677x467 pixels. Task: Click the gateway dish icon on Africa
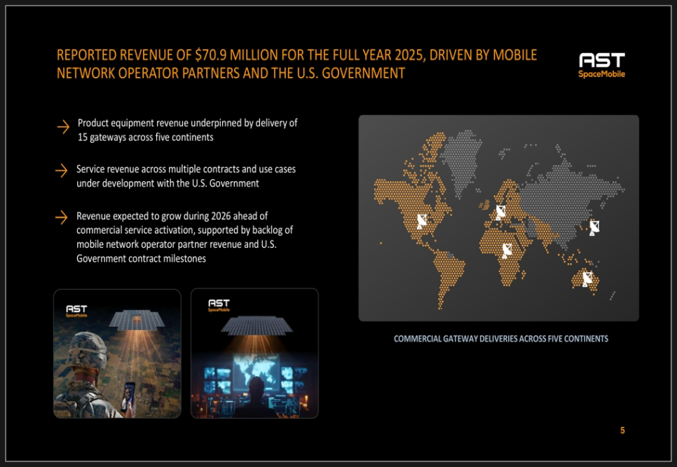[x=507, y=250]
